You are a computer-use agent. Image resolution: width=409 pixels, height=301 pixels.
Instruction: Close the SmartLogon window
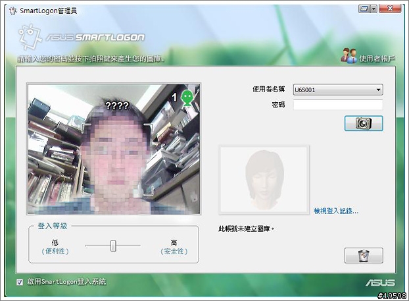tap(390, 9)
